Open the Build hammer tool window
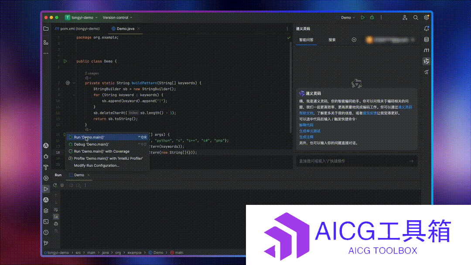471x265 pixels. pos(46,167)
